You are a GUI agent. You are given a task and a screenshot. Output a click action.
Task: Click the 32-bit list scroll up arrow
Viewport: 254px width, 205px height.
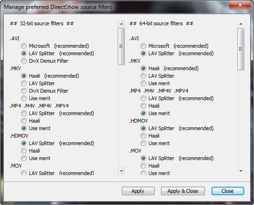pyautogui.click(x=121, y=24)
